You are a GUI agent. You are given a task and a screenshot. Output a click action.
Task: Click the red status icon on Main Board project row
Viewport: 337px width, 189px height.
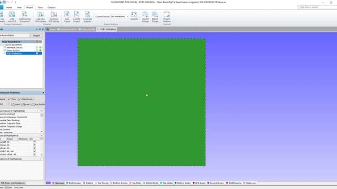click(37, 41)
